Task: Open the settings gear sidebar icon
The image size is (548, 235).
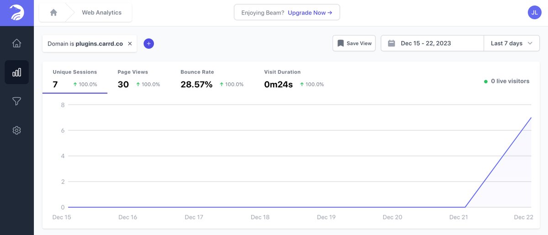Action: coord(17,130)
